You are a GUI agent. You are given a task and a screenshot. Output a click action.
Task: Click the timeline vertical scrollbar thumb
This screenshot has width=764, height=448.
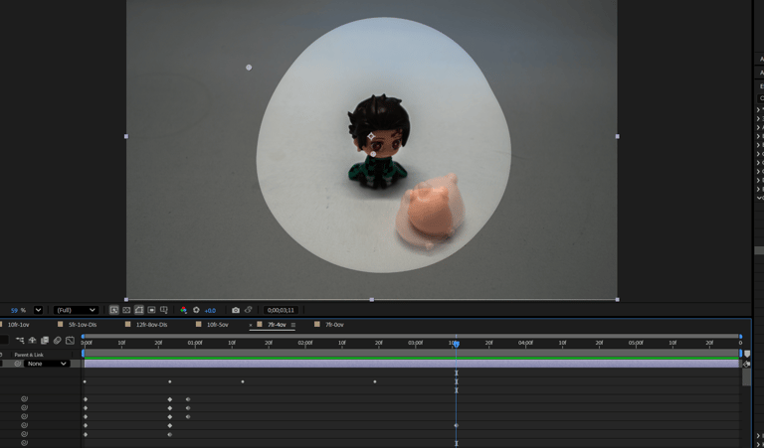tap(746, 377)
